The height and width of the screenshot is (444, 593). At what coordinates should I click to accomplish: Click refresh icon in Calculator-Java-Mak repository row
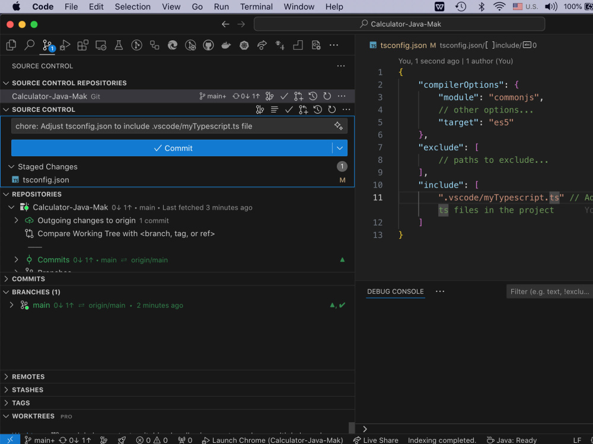tap(327, 96)
